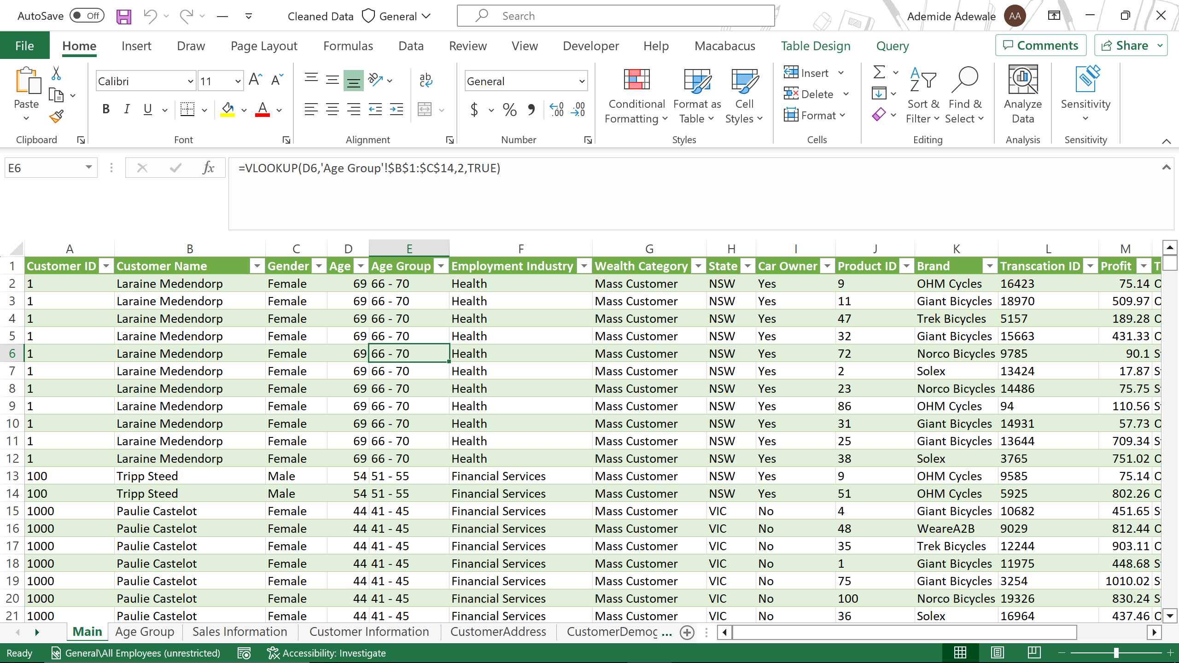
Task: Click the Conditional Formatting icon
Action: [636, 81]
